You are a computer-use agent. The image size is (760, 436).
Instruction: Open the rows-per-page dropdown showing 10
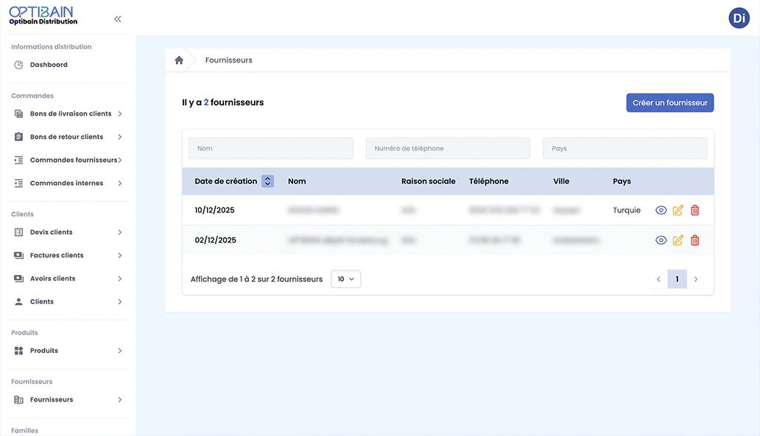345,279
